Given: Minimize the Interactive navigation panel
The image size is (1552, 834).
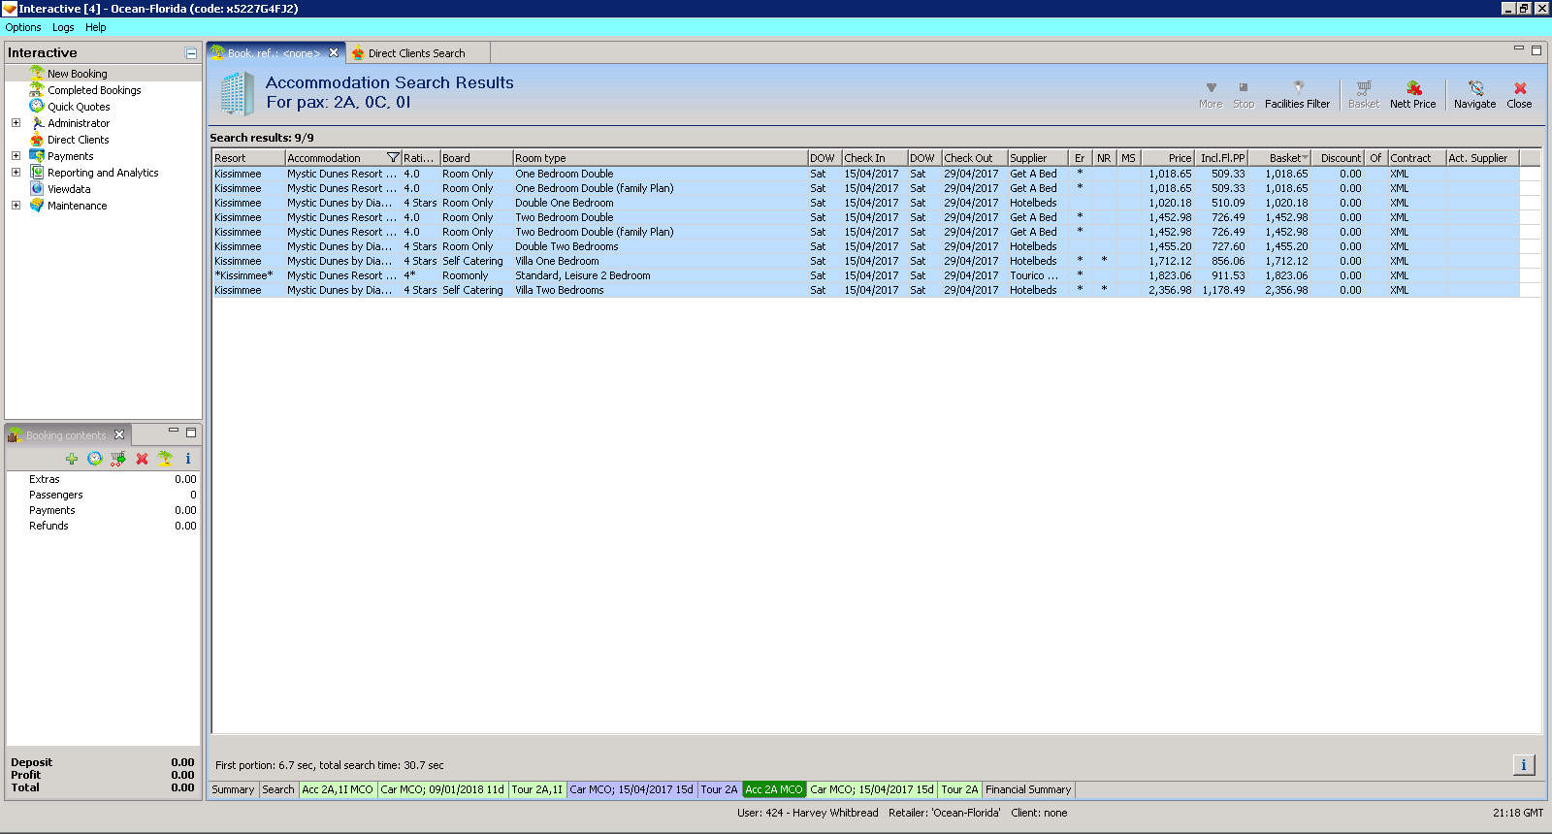Looking at the screenshot, I should point(191,53).
